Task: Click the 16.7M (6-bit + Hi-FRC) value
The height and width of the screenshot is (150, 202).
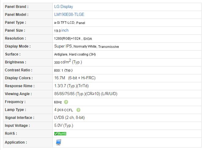Action: (75, 78)
